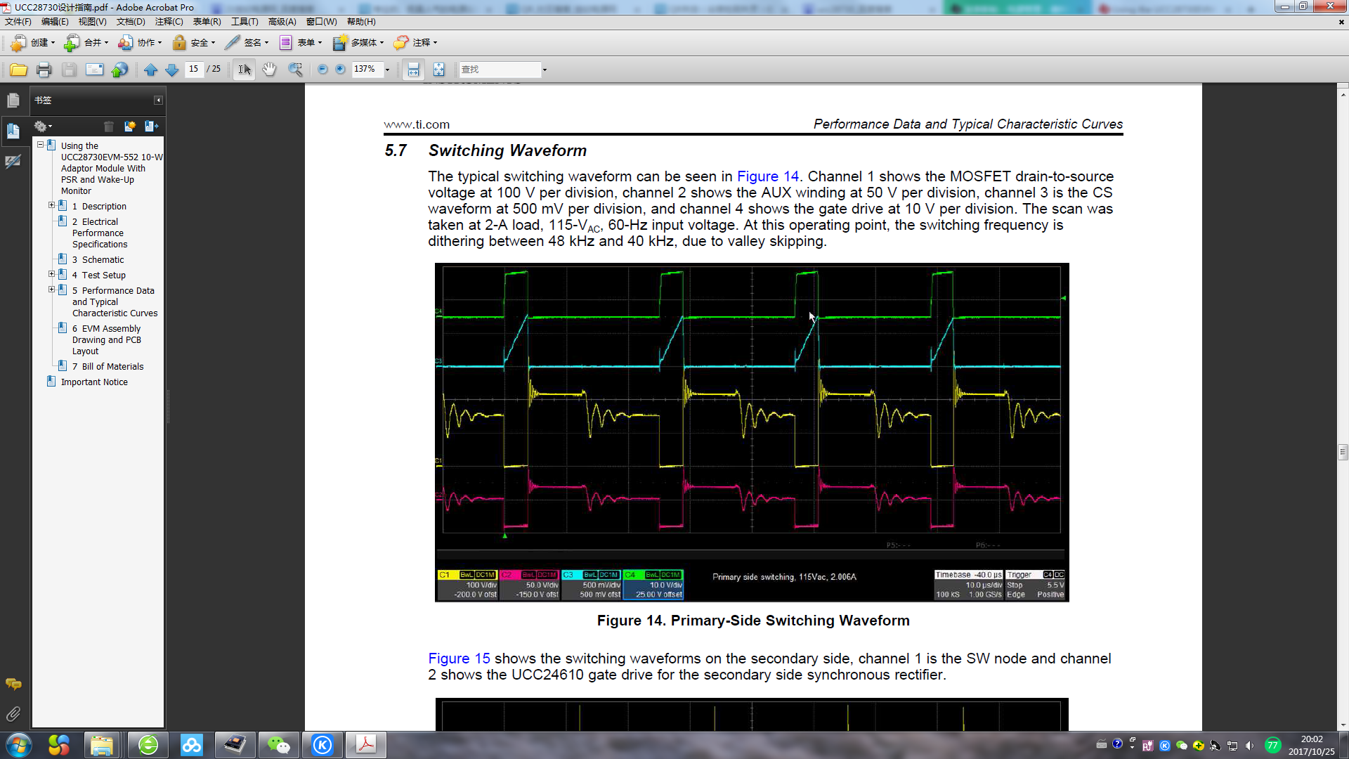Image resolution: width=1349 pixels, height=759 pixels.
Task: Open the Pages thumbnail panel icon
Action: point(13,100)
